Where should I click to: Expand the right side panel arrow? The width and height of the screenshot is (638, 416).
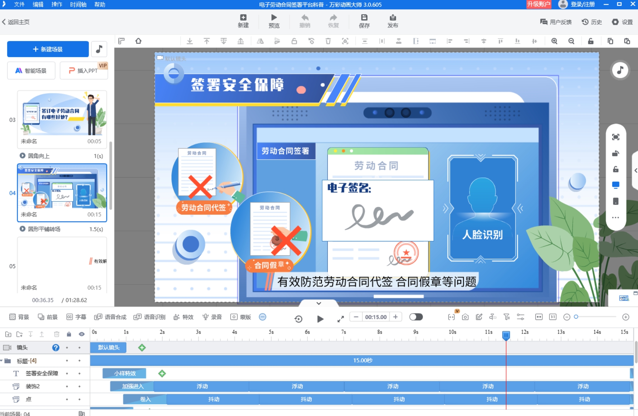pyautogui.click(x=635, y=170)
